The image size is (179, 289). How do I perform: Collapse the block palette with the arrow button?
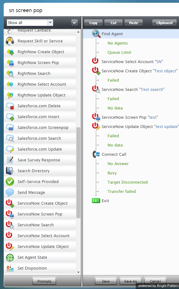[x=75, y=23]
